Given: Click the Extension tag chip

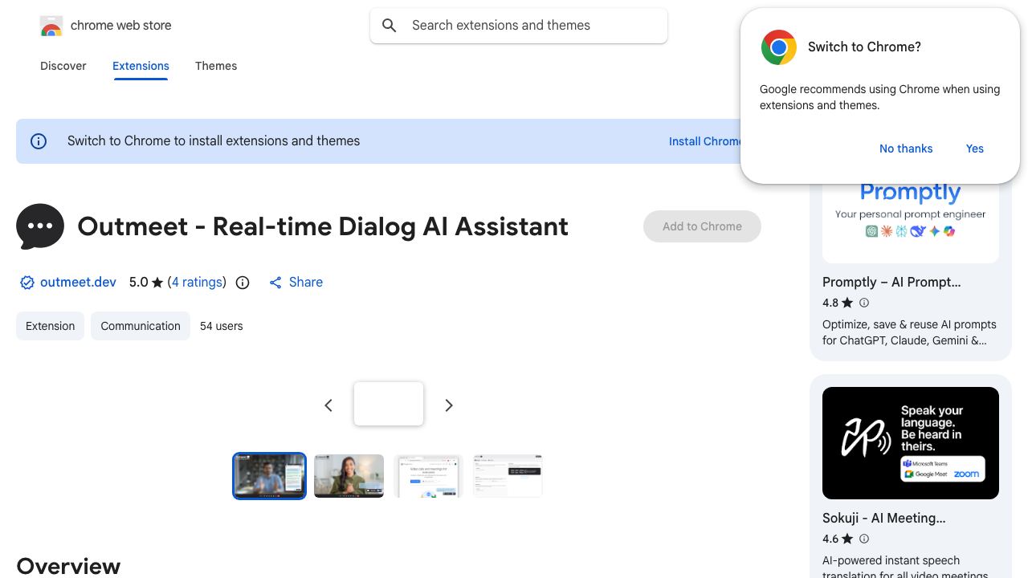Looking at the screenshot, I should tap(50, 326).
